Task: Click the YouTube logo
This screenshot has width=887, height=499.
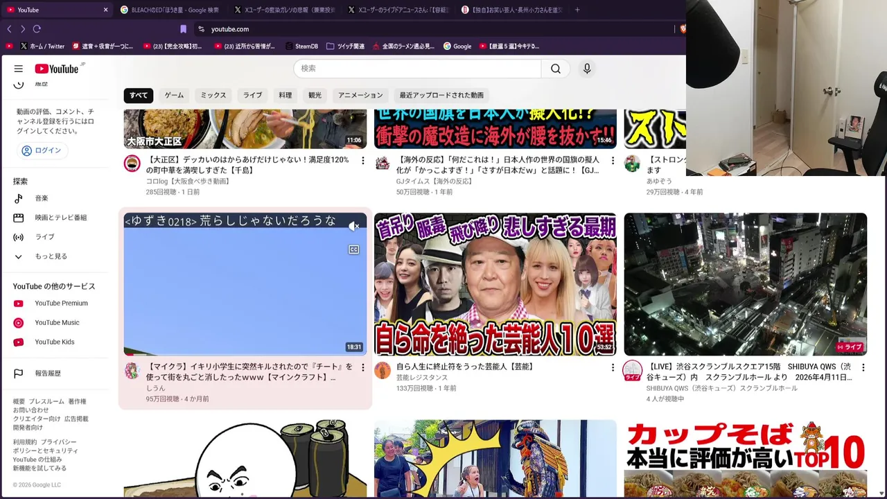Action: pos(57,69)
